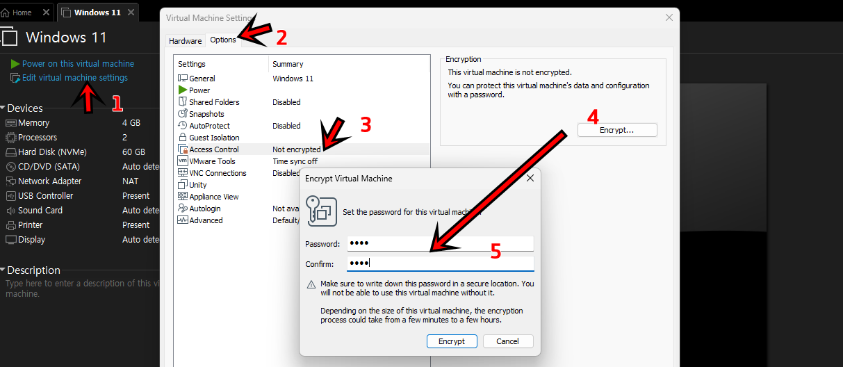
Task: Collapse the Devices section
Action: tap(3, 108)
